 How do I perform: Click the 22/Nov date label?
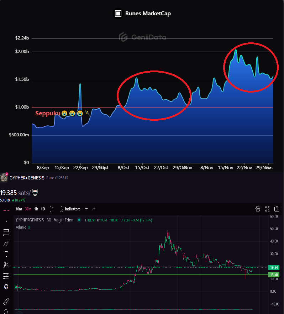click(244, 168)
